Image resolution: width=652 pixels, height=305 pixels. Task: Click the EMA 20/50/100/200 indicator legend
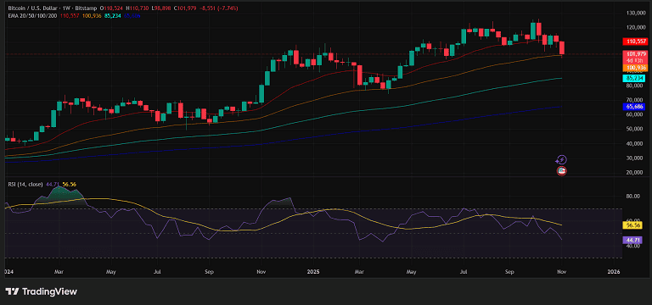(33, 15)
